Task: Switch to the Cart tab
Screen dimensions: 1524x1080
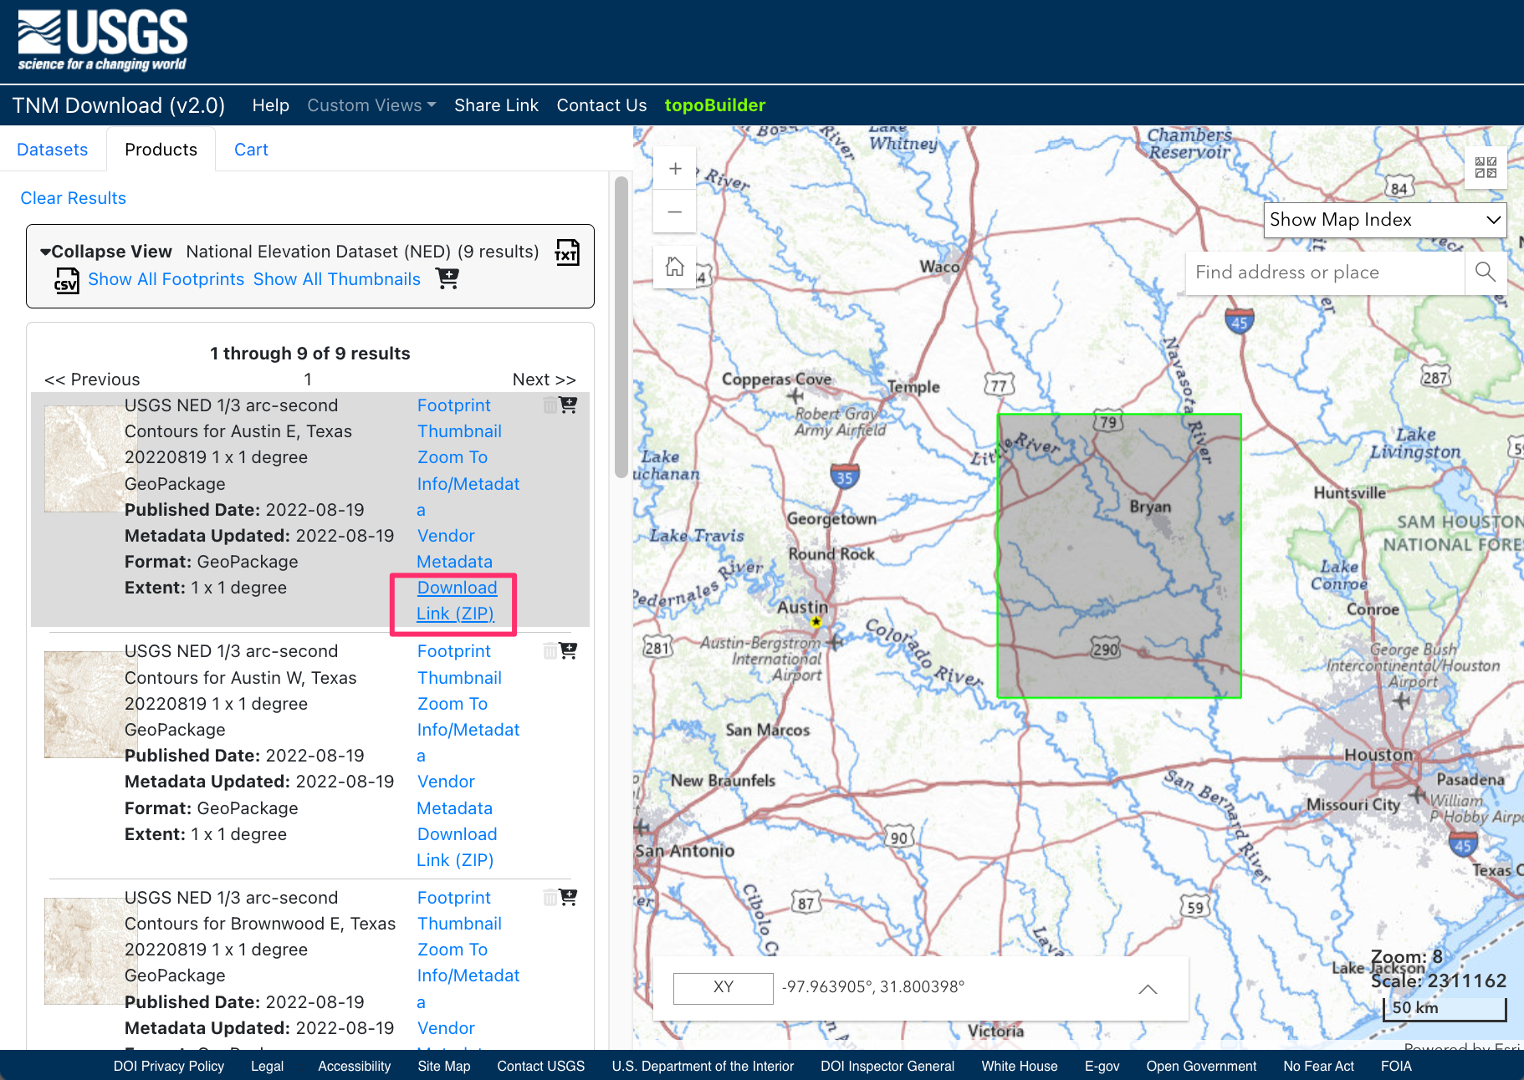Action: coord(251,150)
